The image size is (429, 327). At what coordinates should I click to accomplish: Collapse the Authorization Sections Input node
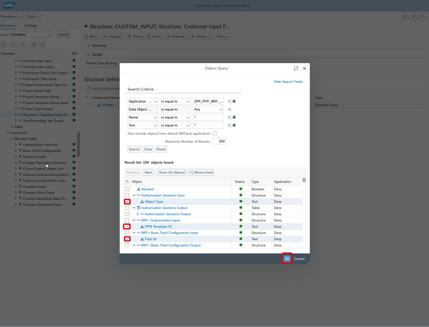(134, 195)
